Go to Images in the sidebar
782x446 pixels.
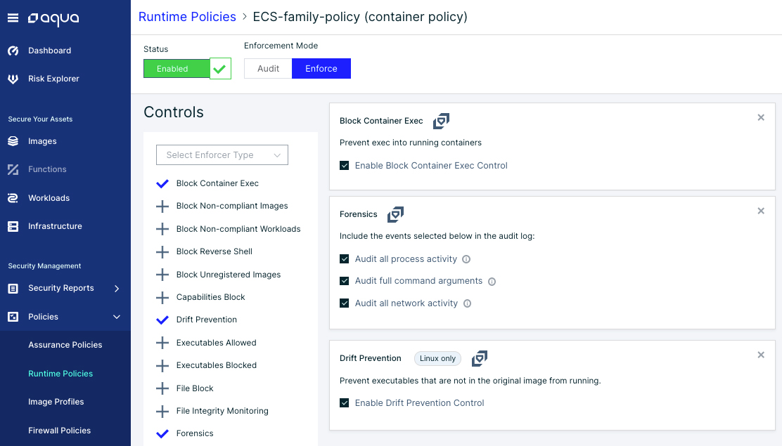click(x=42, y=141)
